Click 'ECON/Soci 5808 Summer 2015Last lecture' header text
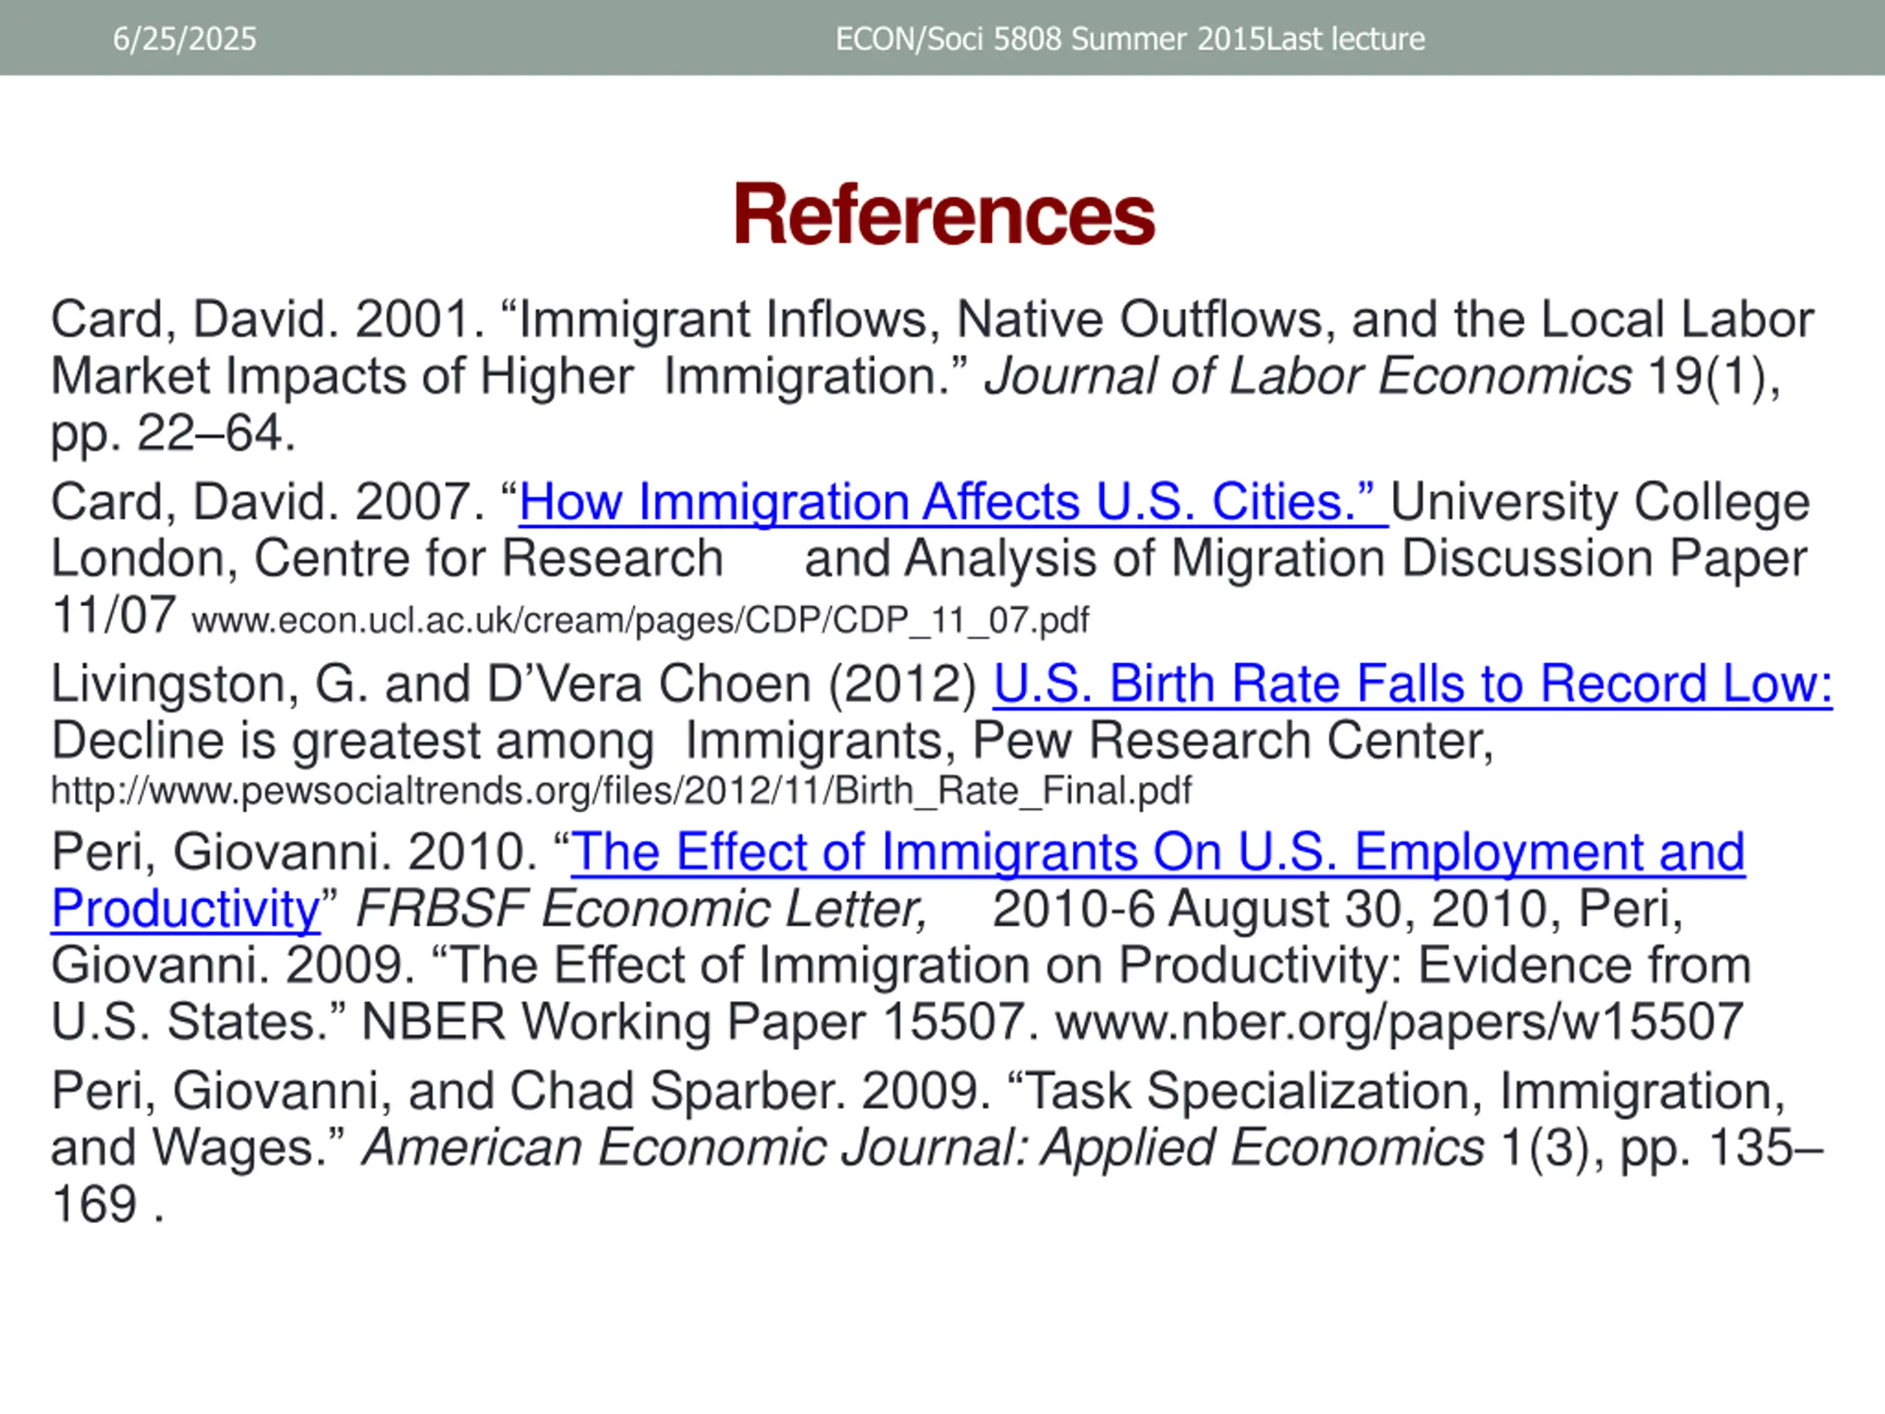 click(1129, 39)
